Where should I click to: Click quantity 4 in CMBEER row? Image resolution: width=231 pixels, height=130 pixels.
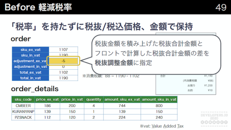point(94,106)
